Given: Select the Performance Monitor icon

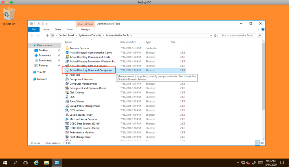Looking at the screenshot, I should click(67, 133).
